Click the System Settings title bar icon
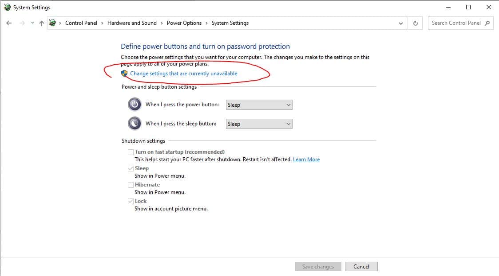499x276 pixels. coord(7,8)
